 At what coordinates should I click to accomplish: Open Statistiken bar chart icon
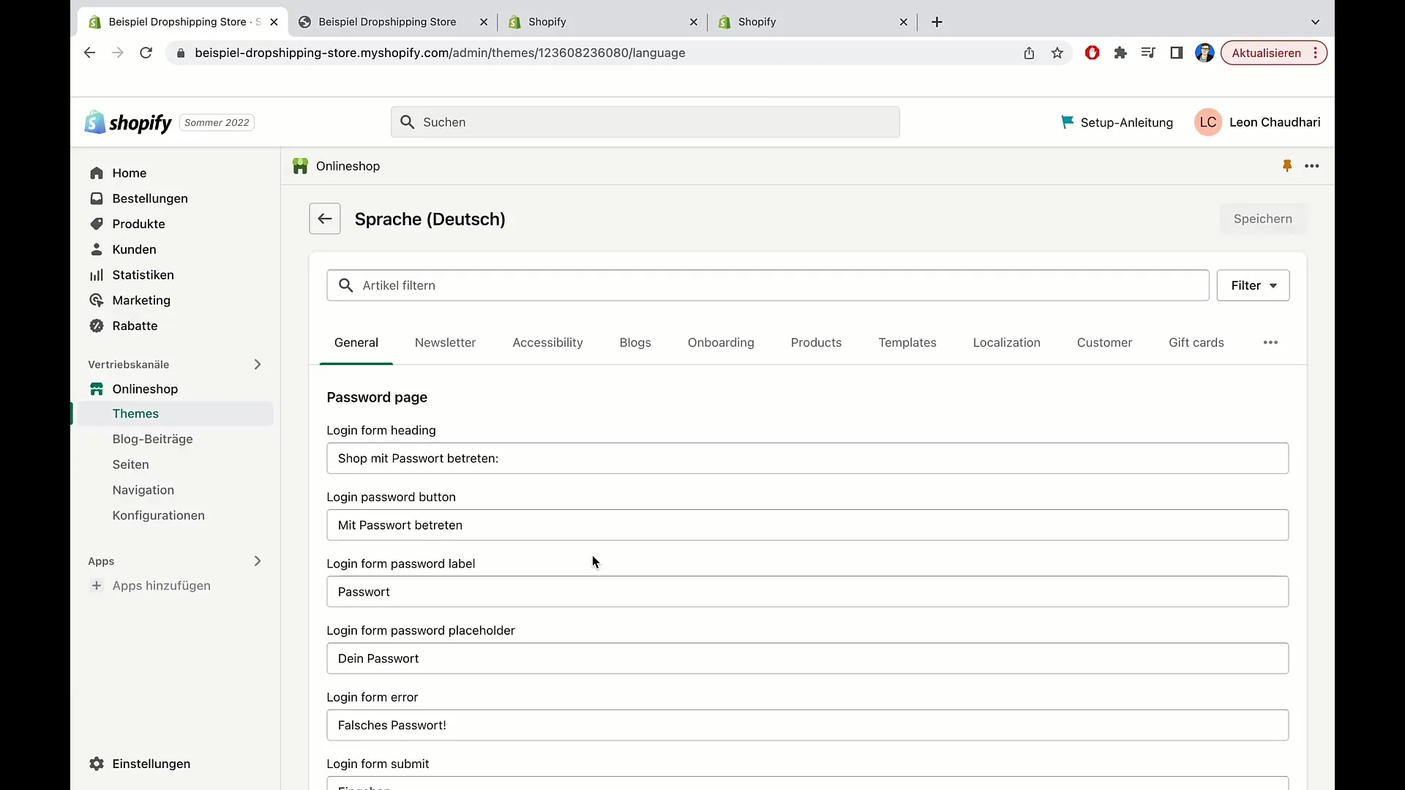pyautogui.click(x=97, y=275)
